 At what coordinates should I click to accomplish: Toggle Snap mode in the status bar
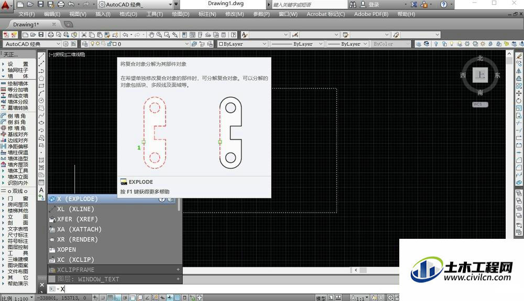pos(103,298)
